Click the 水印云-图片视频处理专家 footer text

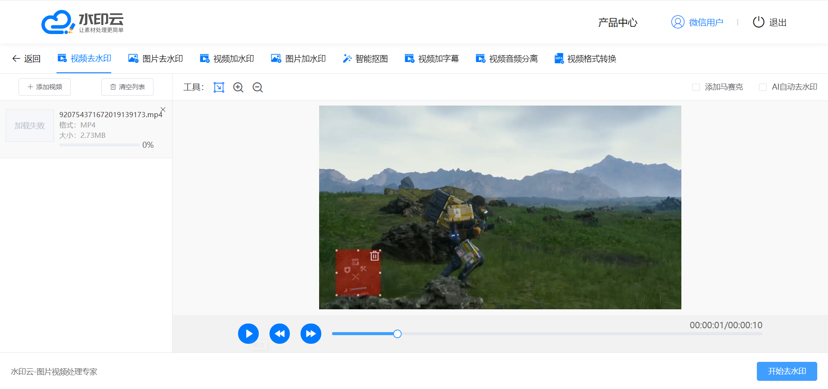coord(54,372)
